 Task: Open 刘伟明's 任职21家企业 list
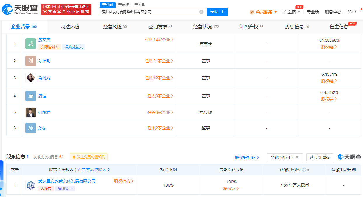click(x=159, y=61)
